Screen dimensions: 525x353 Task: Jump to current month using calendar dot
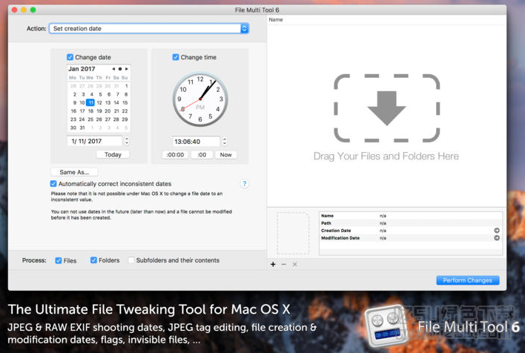point(120,69)
